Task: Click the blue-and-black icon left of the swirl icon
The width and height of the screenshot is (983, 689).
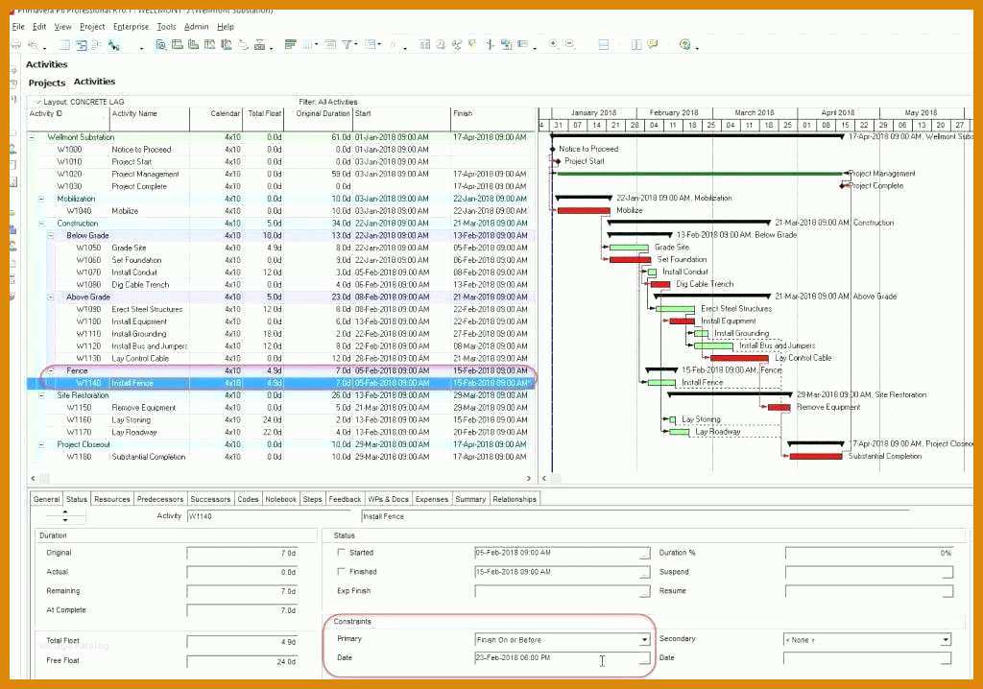Action: click(x=226, y=44)
